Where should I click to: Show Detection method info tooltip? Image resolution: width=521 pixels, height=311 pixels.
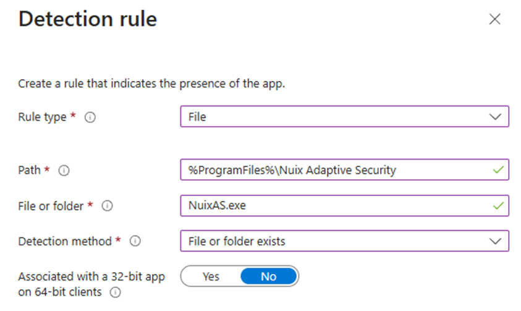[135, 242]
